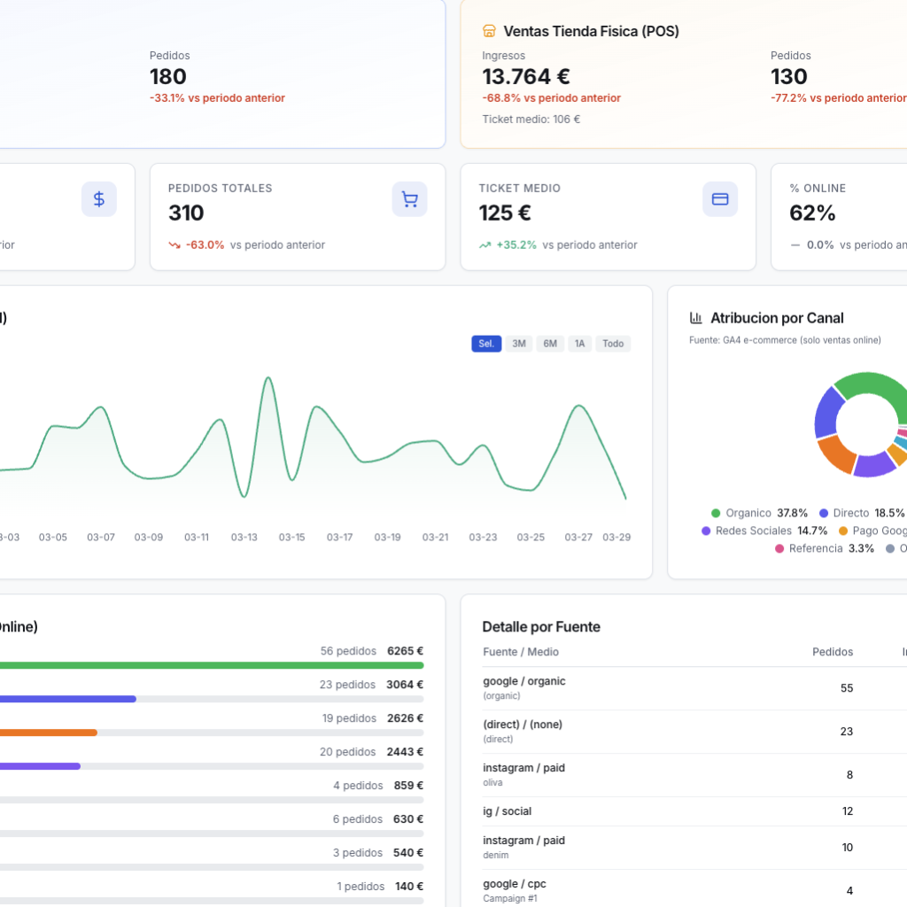
Task: Switch chart range to 3M
Action: click(x=519, y=344)
